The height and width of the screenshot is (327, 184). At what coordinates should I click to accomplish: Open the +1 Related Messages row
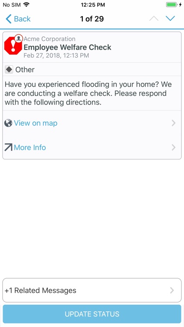click(92, 290)
